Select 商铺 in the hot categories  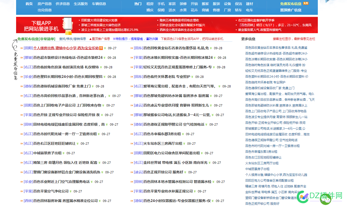pos(205,10)
